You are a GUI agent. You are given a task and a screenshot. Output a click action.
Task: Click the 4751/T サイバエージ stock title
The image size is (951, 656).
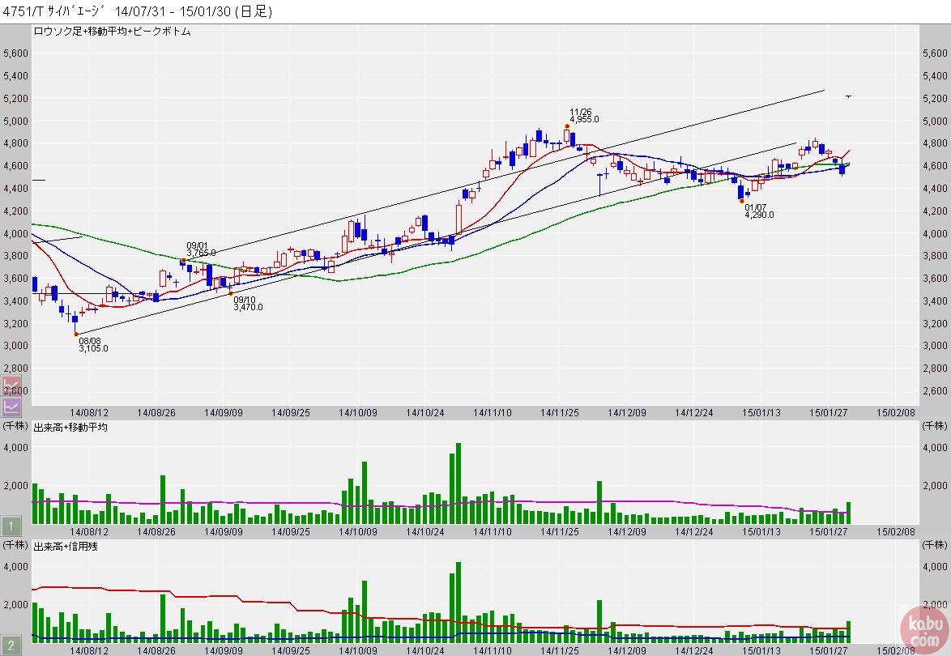coord(57,11)
